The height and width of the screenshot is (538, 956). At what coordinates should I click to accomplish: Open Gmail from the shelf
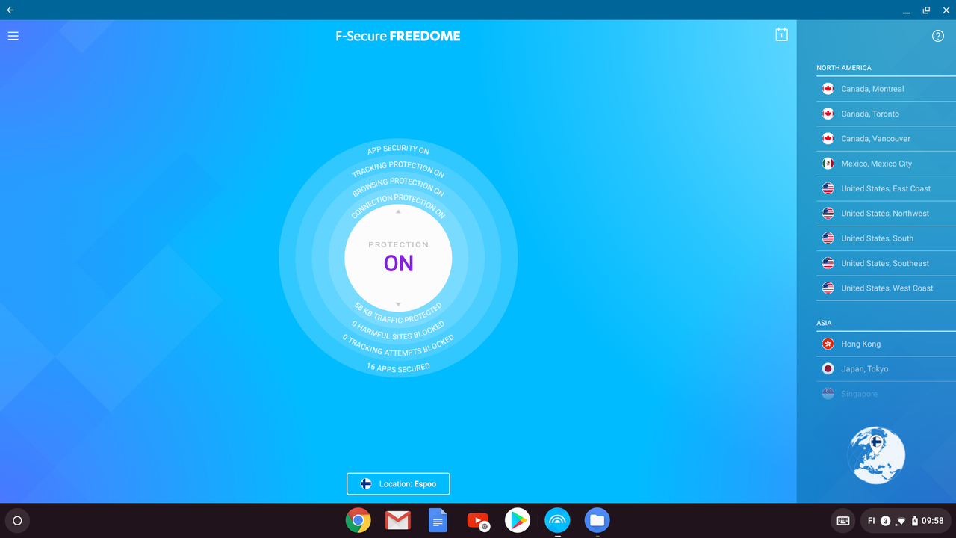398,520
